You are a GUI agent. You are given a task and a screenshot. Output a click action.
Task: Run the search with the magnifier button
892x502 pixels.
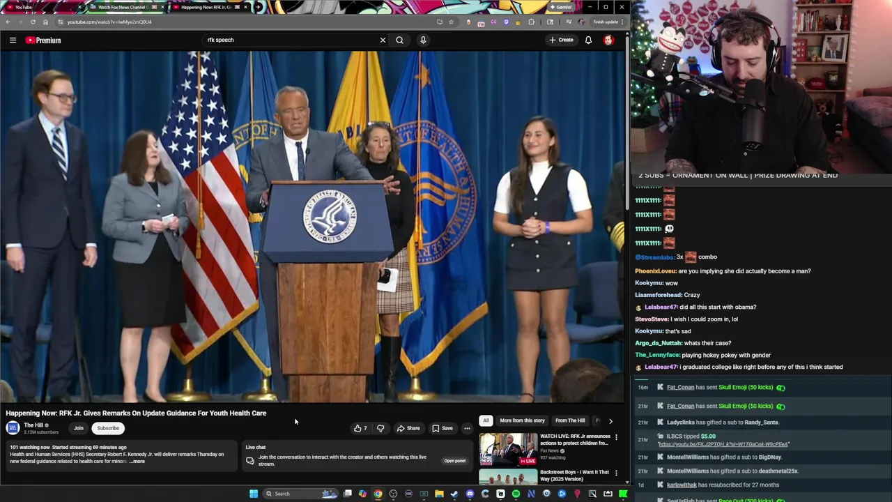pyautogui.click(x=399, y=40)
